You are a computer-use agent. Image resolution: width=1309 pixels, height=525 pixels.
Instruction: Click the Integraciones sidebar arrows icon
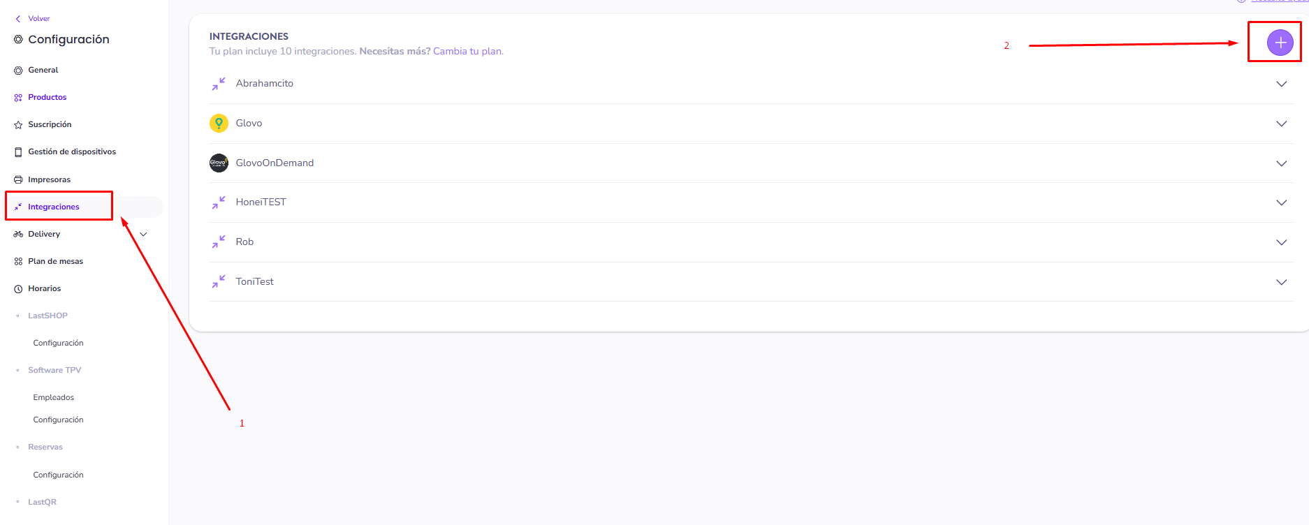tap(18, 207)
